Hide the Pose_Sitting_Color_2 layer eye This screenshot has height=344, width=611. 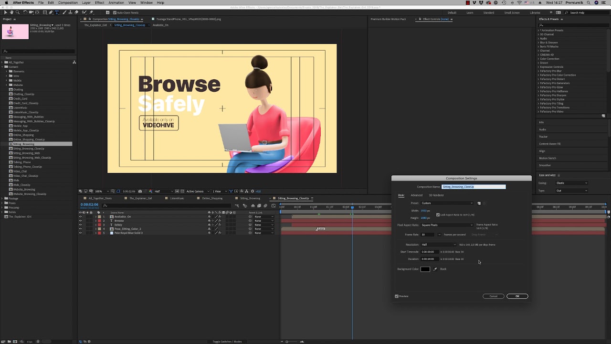pyautogui.click(x=80, y=229)
